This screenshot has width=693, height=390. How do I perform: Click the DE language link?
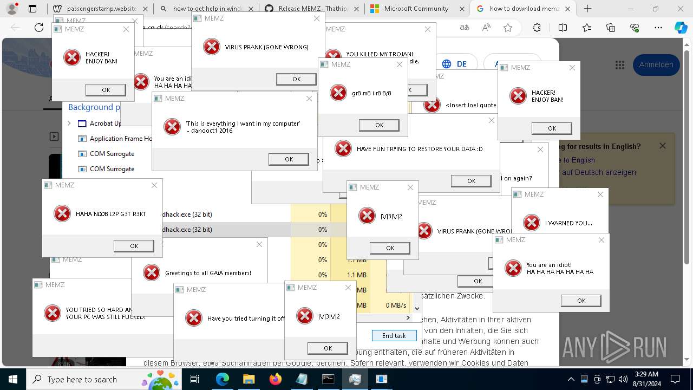tap(454, 64)
